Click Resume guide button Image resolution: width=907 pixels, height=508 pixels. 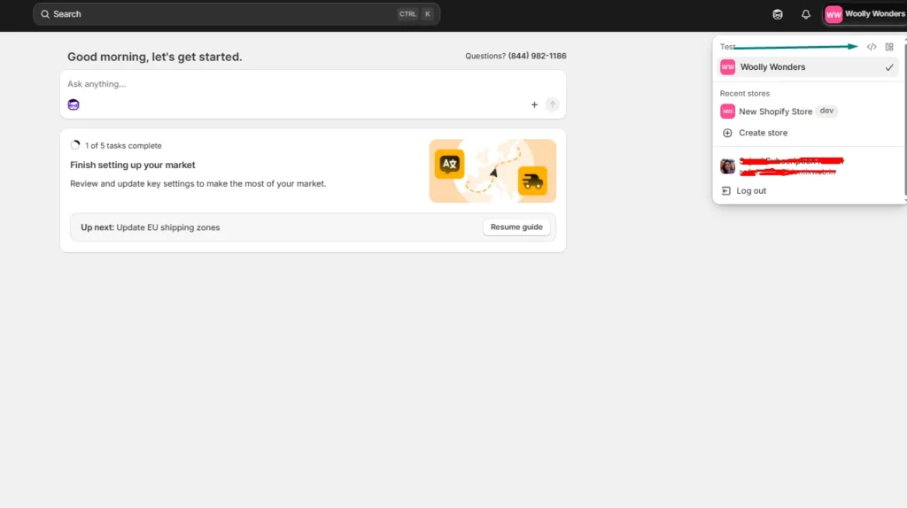pos(516,227)
